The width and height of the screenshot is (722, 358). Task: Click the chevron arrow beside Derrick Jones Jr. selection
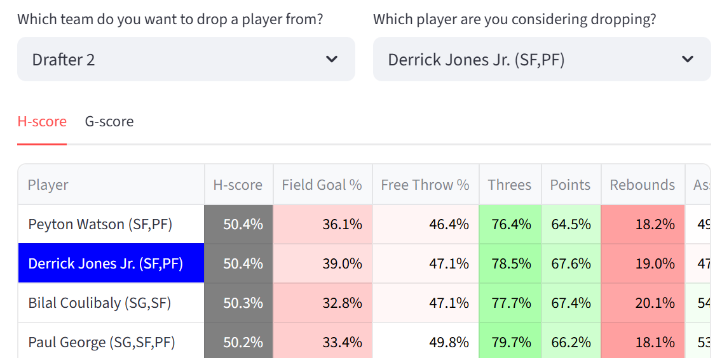tap(688, 59)
